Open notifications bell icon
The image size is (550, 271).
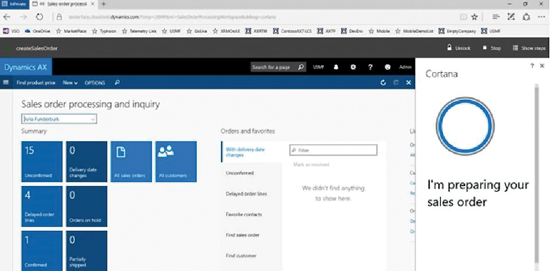click(336, 67)
